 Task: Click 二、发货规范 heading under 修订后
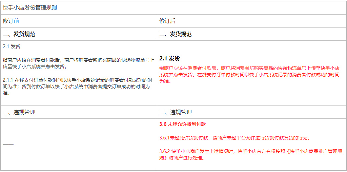tap(176, 34)
